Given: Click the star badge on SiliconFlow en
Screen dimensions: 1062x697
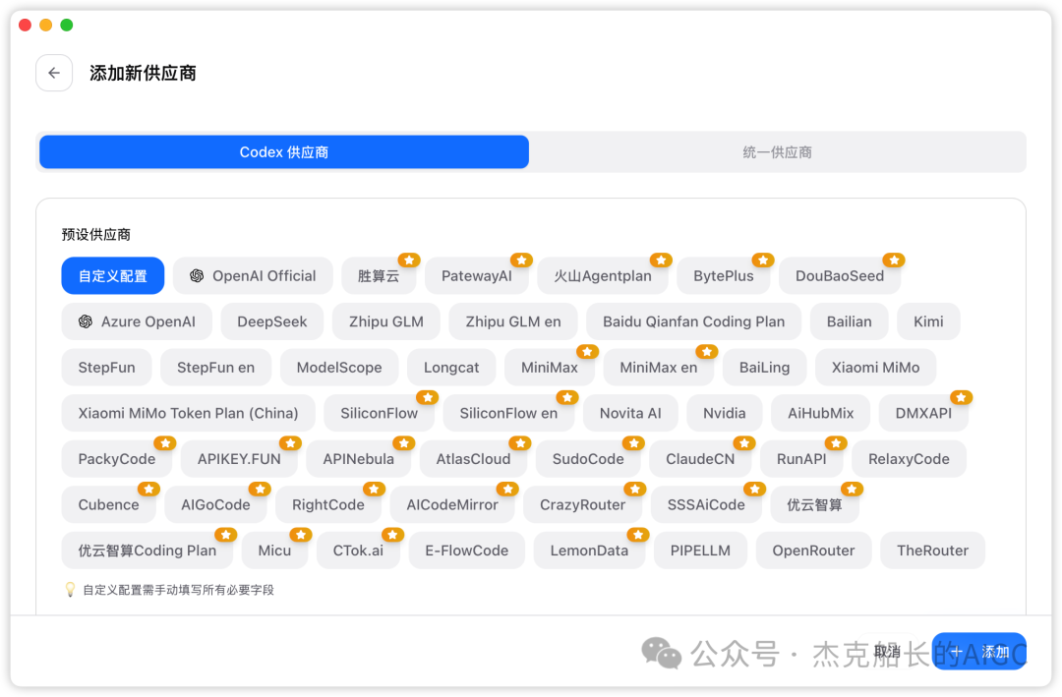Looking at the screenshot, I should tap(567, 397).
